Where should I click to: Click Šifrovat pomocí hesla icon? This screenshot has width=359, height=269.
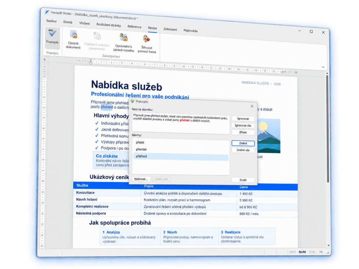point(146,39)
